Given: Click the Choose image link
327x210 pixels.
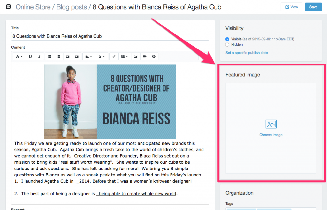Looking at the screenshot, I should click(271, 135).
